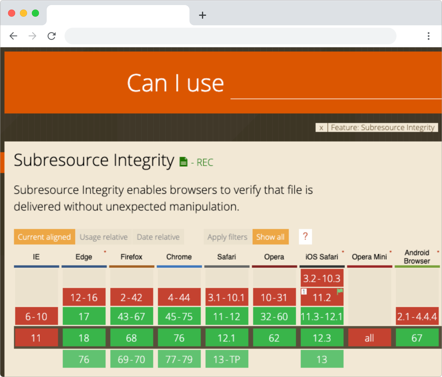The image size is (442, 377).
Task: Select the Edge 17 cell
Action: (84, 316)
